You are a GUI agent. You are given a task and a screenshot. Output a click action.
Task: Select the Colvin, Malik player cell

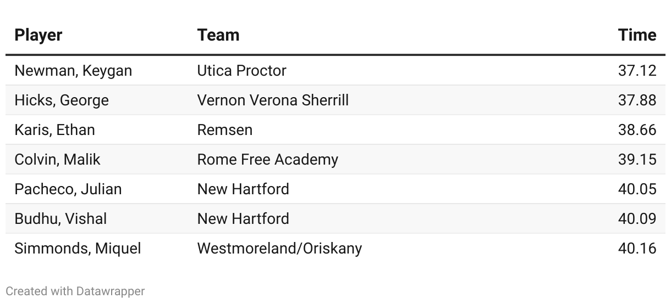(x=58, y=160)
